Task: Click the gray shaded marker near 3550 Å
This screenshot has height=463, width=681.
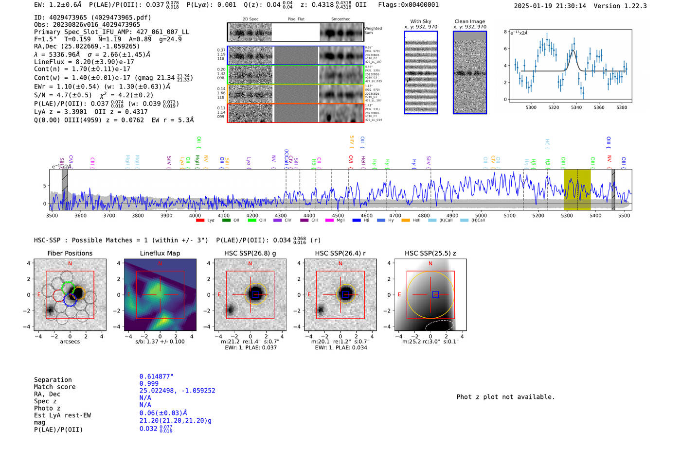Action: [x=65, y=189]
